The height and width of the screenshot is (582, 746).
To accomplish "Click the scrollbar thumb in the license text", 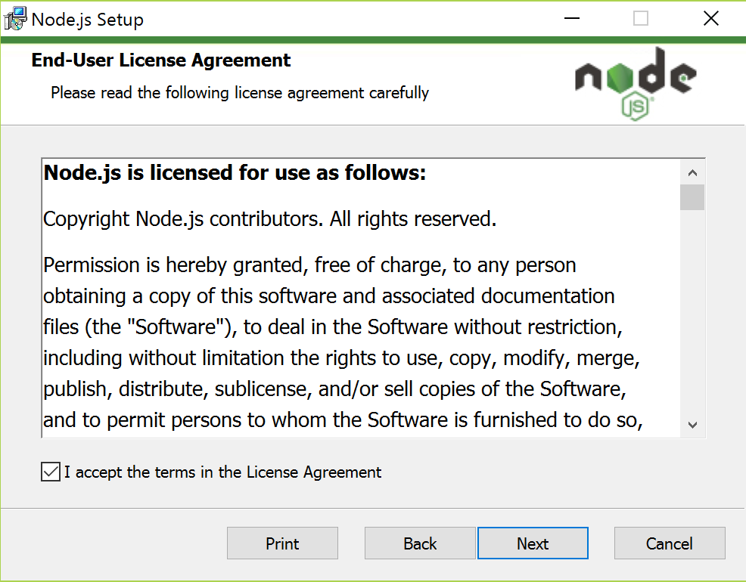I will (x=692, y=198).
